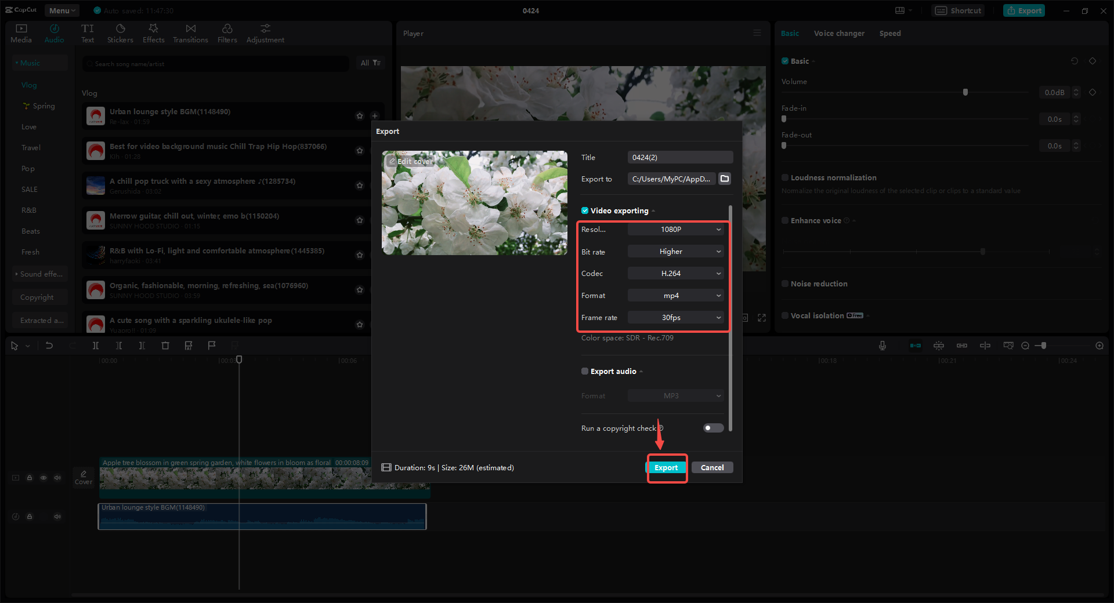1114x603 pixels.
Task: Click the Volume slider handle
Action: (965, 92)
